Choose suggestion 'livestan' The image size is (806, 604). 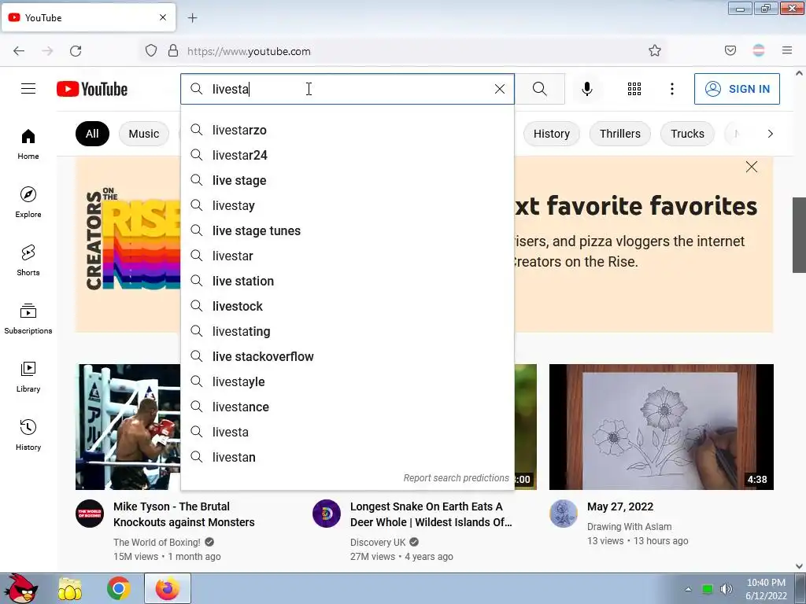[x=347, y=457]
